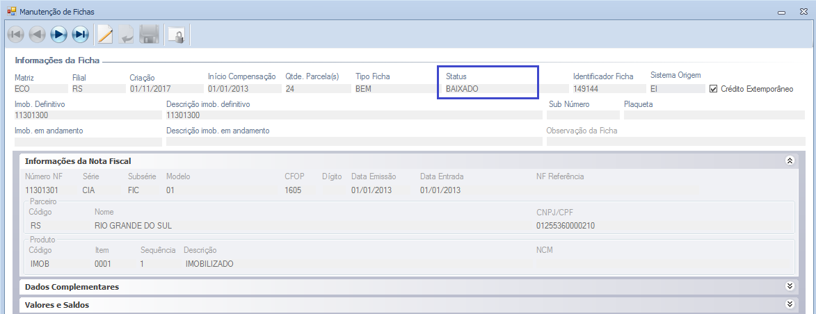Select Produto Código value IMOB

pyautogui.click(x=40, y=263)
